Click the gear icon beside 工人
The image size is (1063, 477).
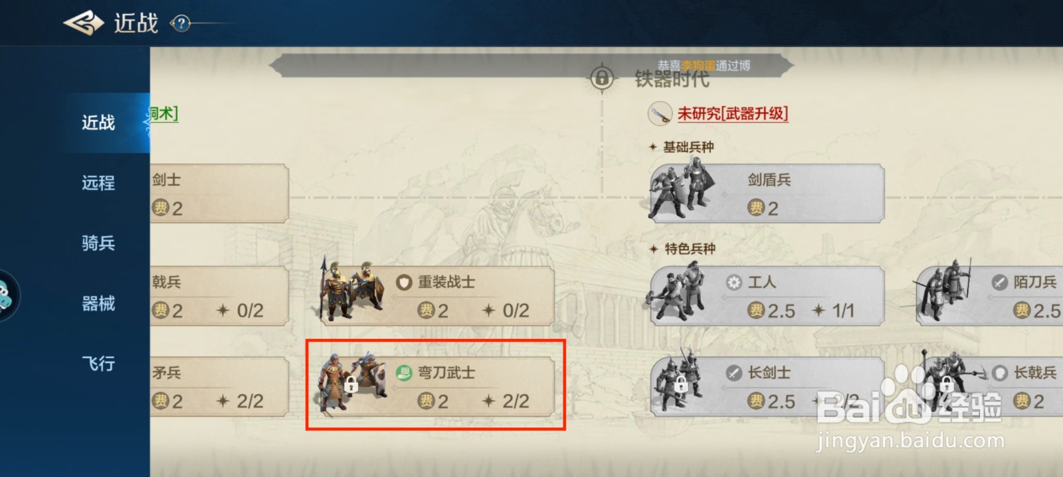coord(733,283)
